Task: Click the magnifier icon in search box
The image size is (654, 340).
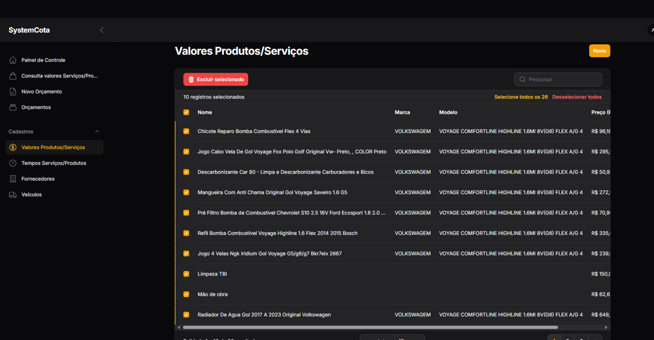Action: 522,79
